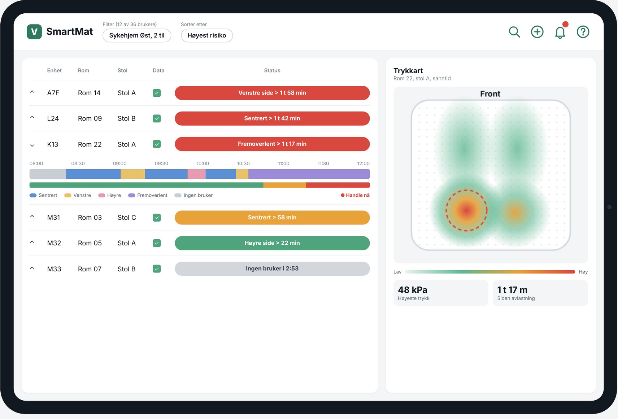Open the Sykehjem Øst filter dropdown

pos(137,35)
